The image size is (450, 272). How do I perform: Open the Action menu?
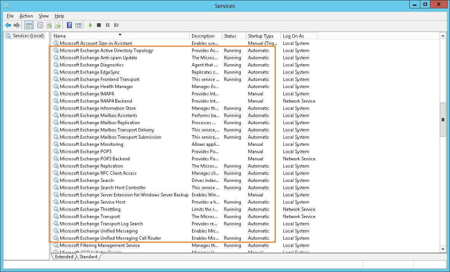pyautogui.click(x=26, y=16)
